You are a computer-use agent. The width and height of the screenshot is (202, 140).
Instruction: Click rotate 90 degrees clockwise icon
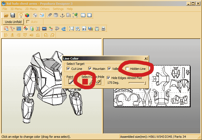click(x=52, y=35)
